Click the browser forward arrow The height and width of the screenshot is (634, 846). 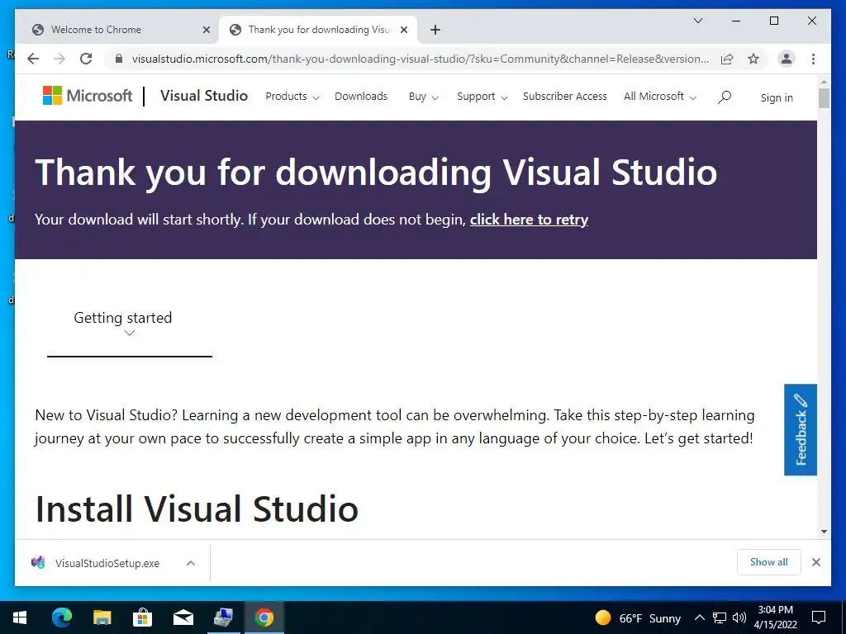tap(59, 59)
